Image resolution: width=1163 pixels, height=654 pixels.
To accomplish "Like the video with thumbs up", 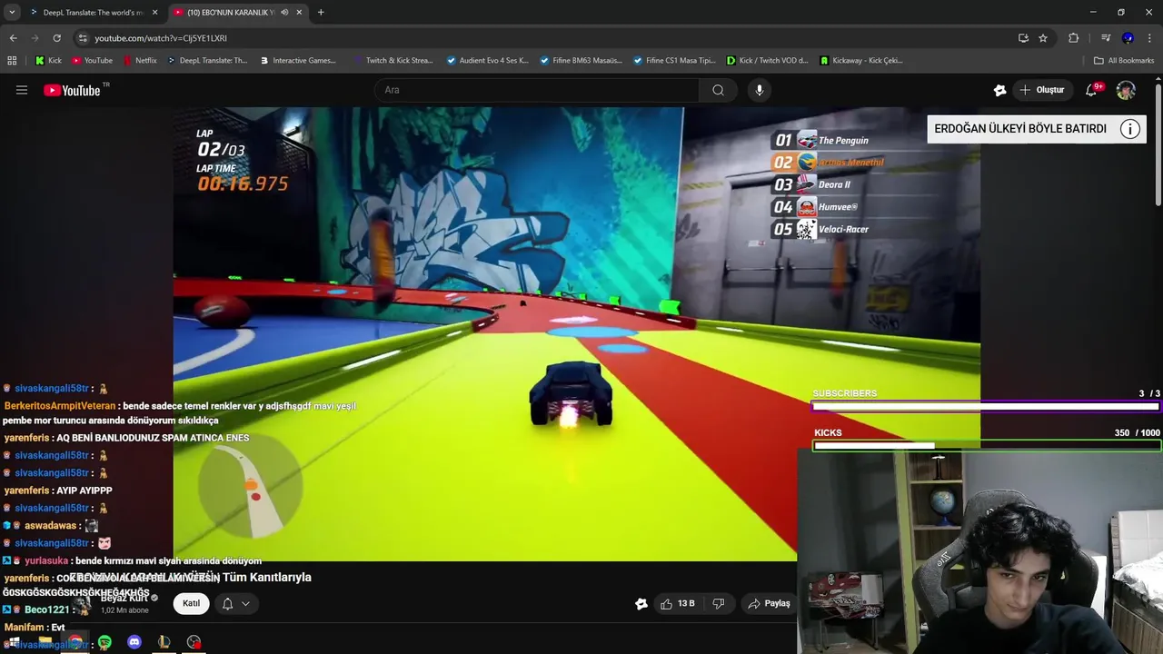I will pos(678,603).
